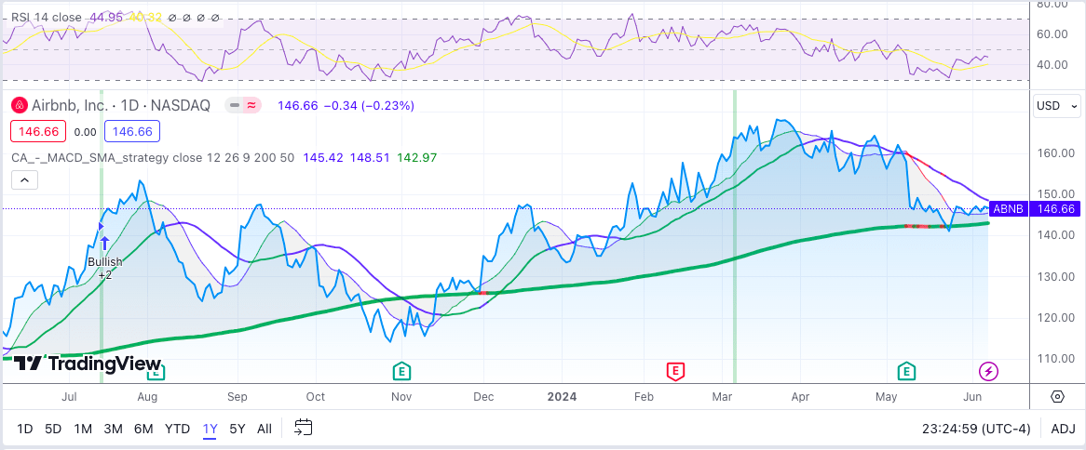
Task: Click the Sep label on the time axis
Action: 238,397
